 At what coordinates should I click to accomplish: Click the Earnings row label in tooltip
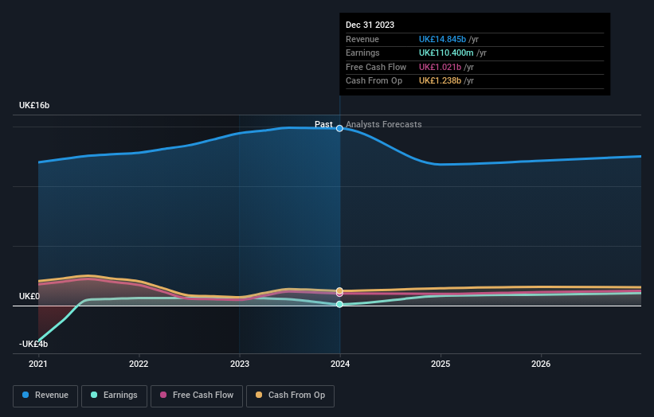(362, 53)
